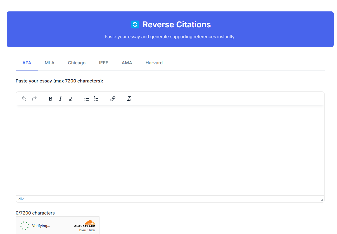Click the editor resize handle corner
Image resolution: width=337 pixels, height=234 pixels.
point(322,200)
